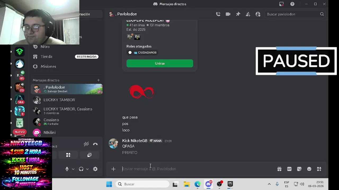Open the server with 146 badge
Viewport: 339px width, 190px height.
(x=20, y=99)
